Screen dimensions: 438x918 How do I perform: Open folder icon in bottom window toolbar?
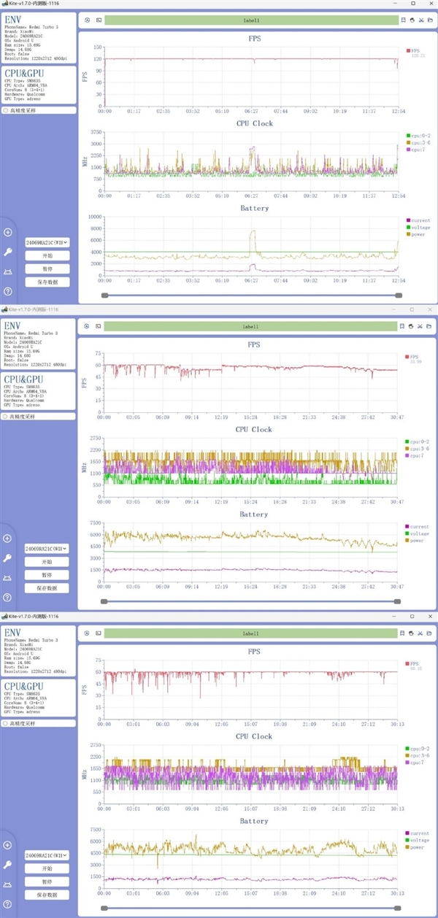point(431,633)
